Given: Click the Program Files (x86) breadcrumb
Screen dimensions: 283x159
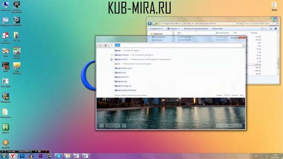Looking at the screenshot, I should pyautogui.click(x=171, y=23).
